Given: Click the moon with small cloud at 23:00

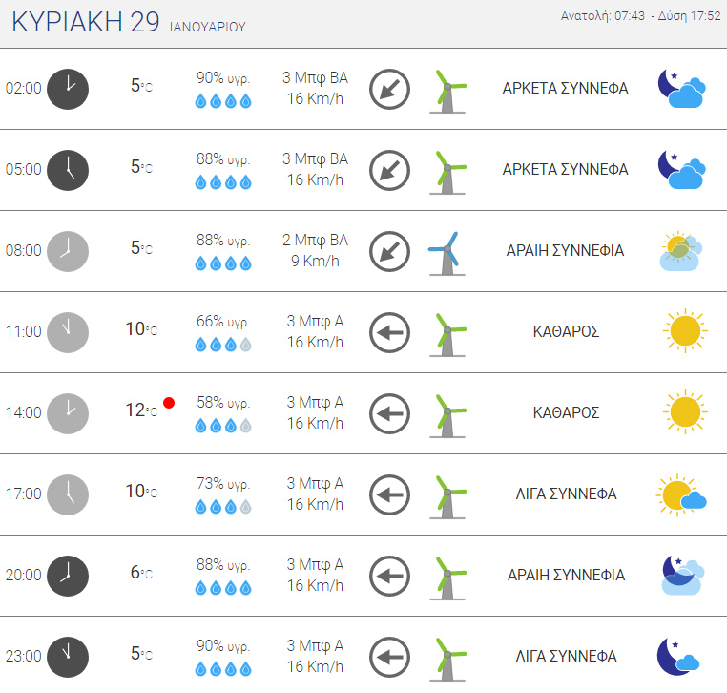Looking at the screenshot, I should [x=677, y=657].
